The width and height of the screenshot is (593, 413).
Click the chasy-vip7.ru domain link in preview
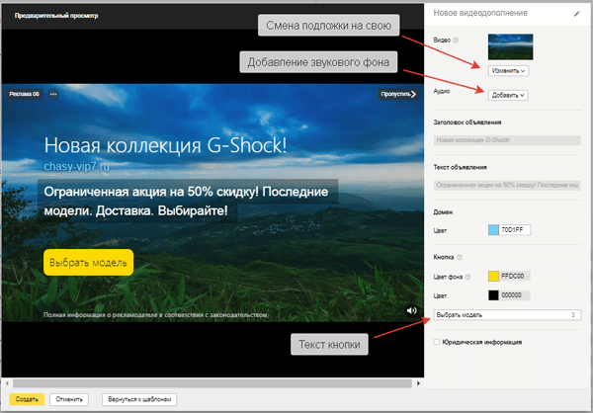pos(77,166)
